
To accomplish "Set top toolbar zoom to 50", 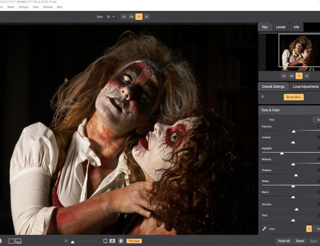I will click(139, 17).
